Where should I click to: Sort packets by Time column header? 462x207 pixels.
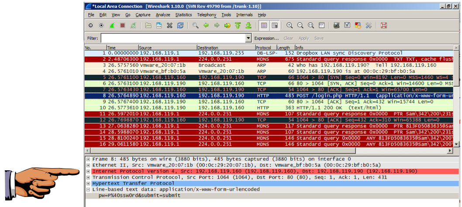(122, 48)
